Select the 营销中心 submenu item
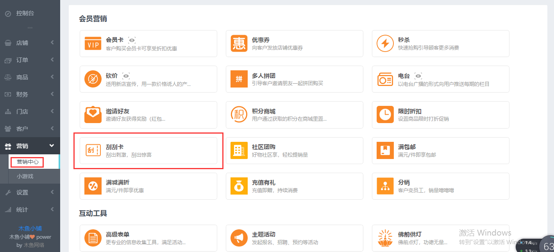554x252 pixels. click(x=28, y=162)
